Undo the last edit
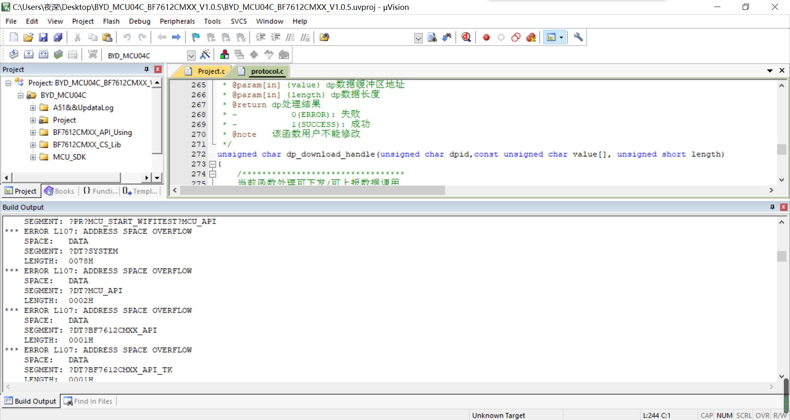The height and width of the screenshot is (420, 790). click(x=127, y=37)
